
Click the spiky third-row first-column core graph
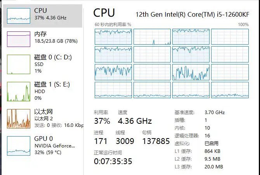[x=113, y=72]
